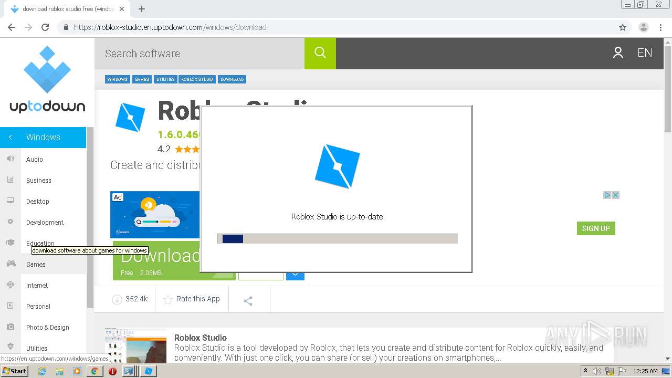Image resolution: width=672 pixels, height=378 pixels.
Task: Click the AdChoices triangle icon
Action: 607,195
